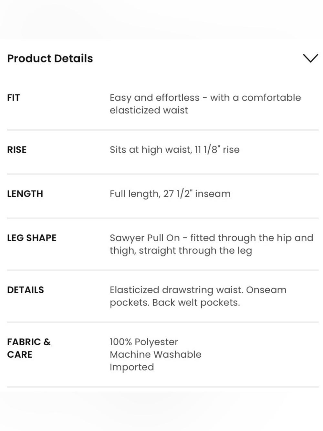This screenshot has width=323, height=431.
Task: Click the 27 1/2" inseam text
Action: pyautogui.click(x=197, y=194)
